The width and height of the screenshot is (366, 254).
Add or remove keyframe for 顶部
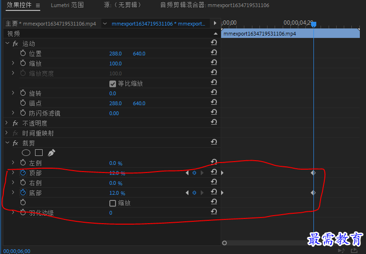click(x=194, y=173)
